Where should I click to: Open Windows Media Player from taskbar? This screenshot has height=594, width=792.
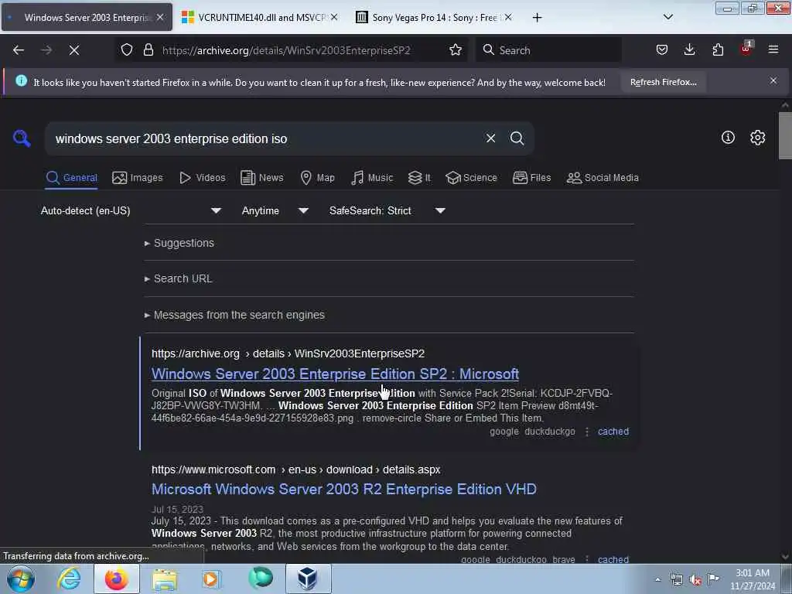point(211,579)
